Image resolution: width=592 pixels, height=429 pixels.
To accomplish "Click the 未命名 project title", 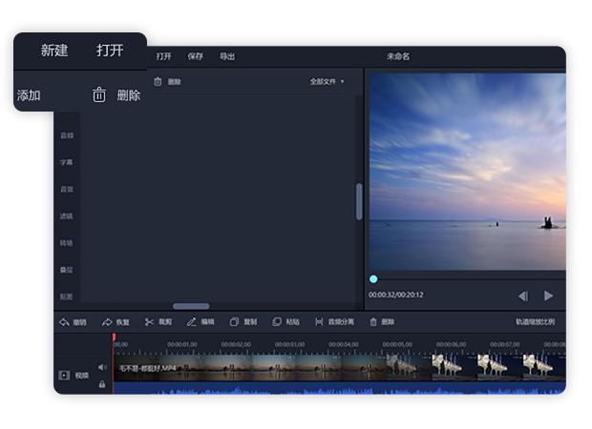I will [x=398, y=56].
